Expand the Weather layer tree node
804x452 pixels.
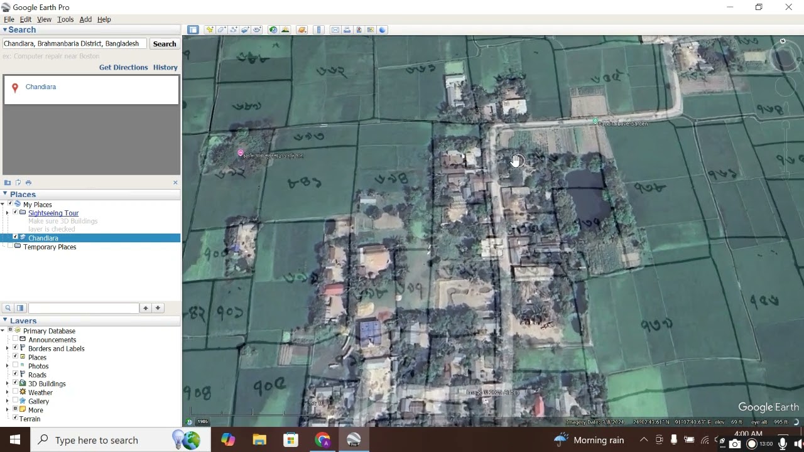point(8,392)
